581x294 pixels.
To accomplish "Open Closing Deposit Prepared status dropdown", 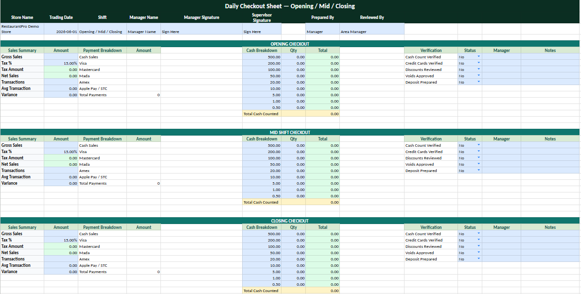I will (x=478, y=259).
